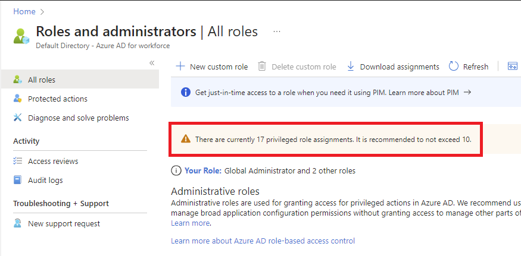521x256 pixels.
Task: Click the Access reviews checklist icon
Action: pyautogui.click(x=17, y=161)
